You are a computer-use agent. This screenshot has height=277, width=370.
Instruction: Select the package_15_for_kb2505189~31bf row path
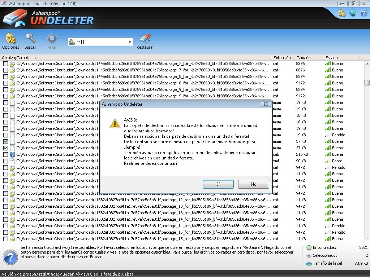click(x=143, y=239)
